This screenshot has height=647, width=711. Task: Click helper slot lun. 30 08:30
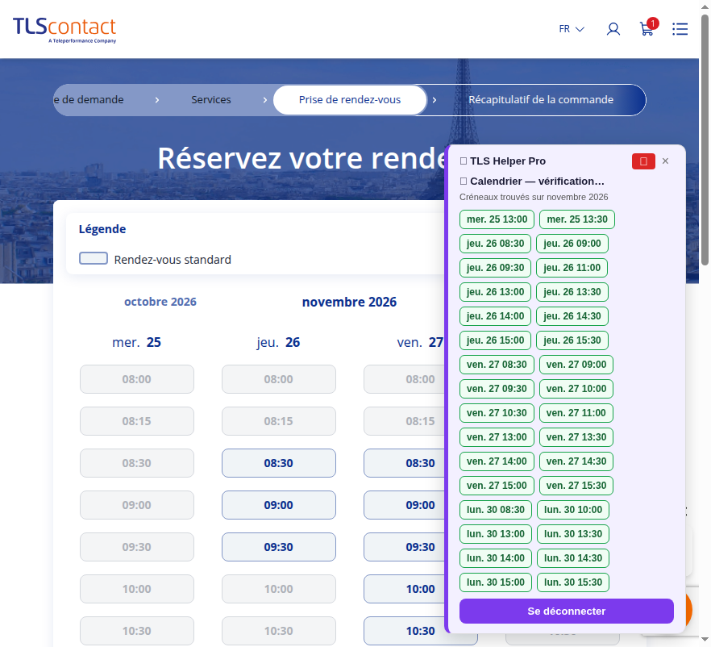point(496,510)
